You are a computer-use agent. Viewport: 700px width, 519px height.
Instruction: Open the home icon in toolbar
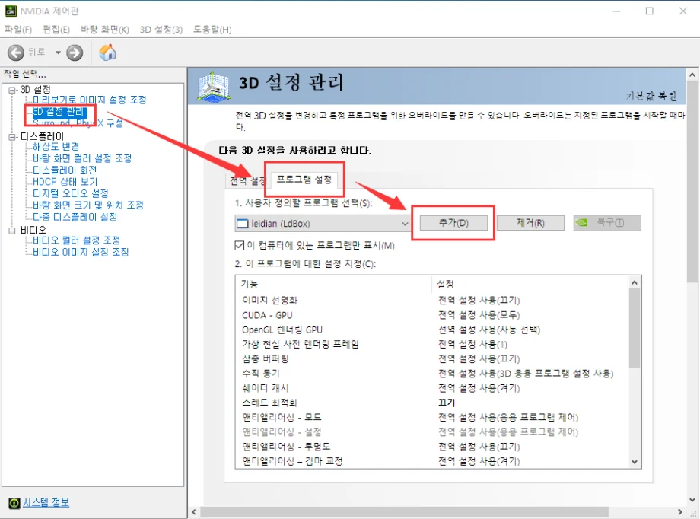107,53
